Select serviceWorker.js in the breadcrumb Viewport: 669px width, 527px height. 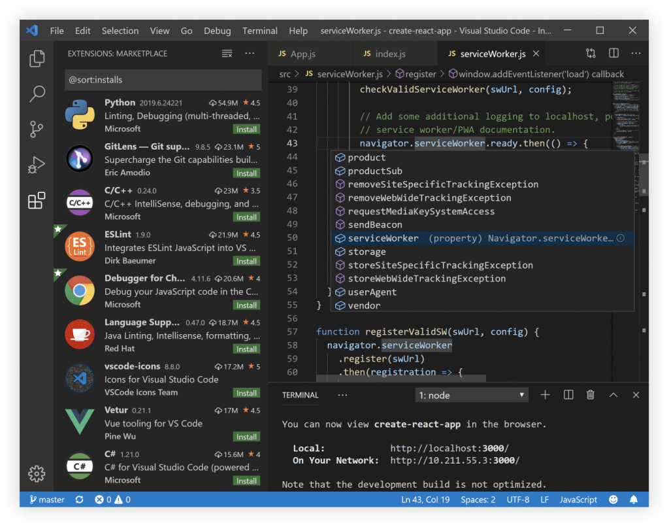(344, 75)
